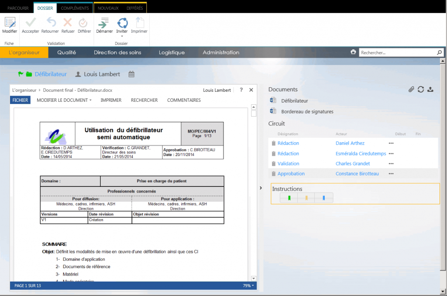Screen dimensions: 447x296
Task: Expand the Inviter dropdown arrow
Action: 122,37
